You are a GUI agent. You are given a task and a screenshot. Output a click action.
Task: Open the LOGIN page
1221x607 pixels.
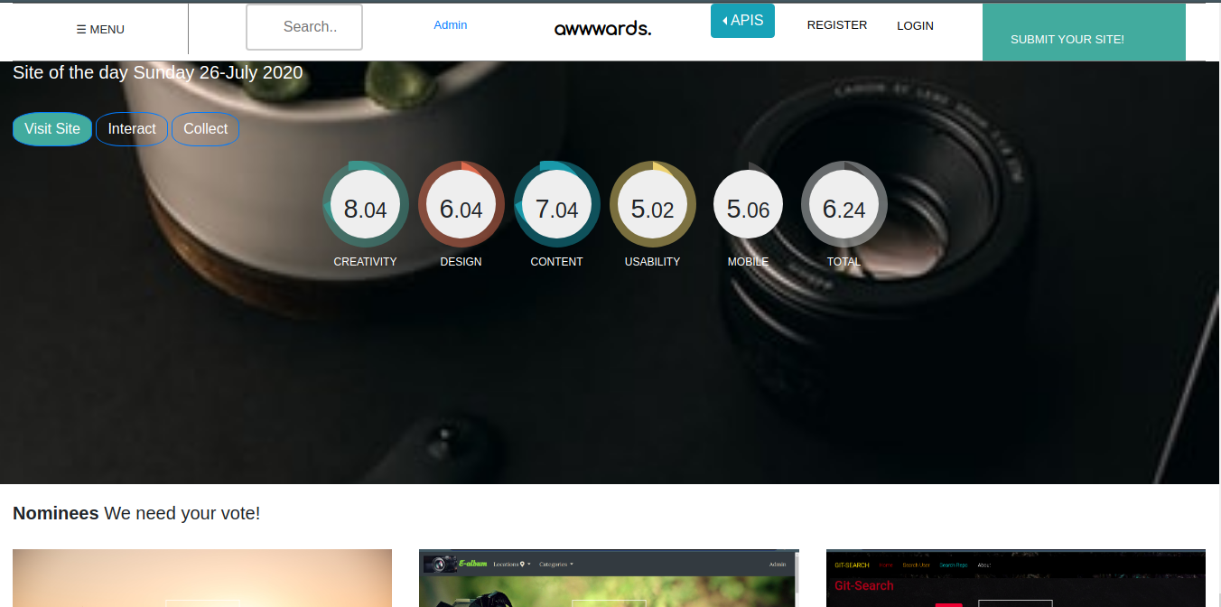pos(915,26)
